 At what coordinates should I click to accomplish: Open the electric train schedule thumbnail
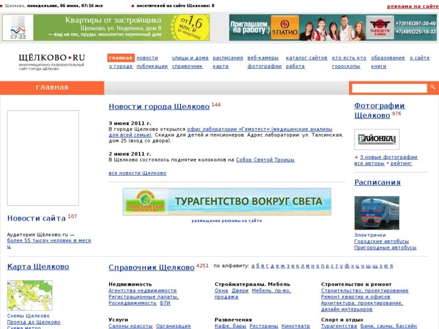click(x=377, y=213)
